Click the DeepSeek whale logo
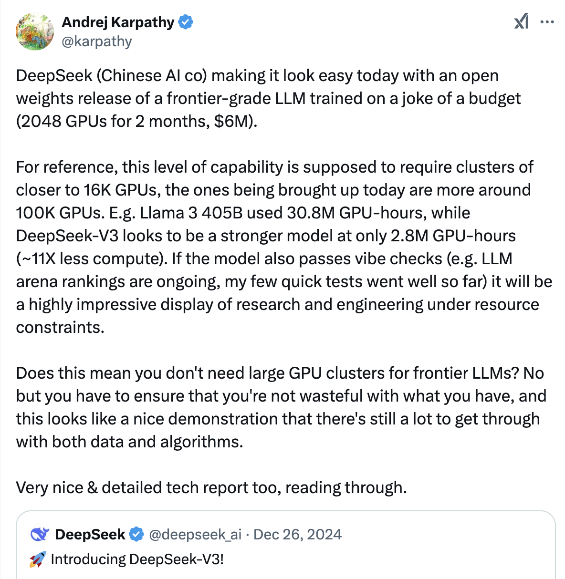This screenshot has width=565, height=579. tap(40, 534)
